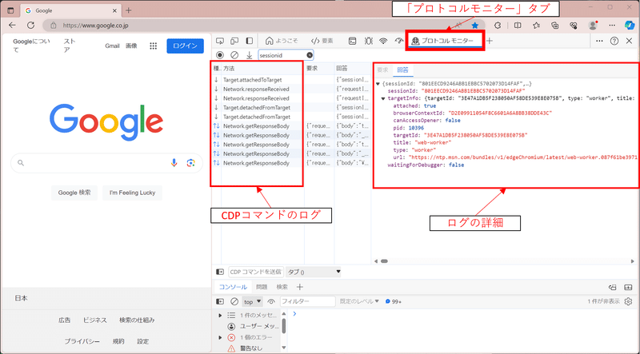
Task: Click voice search microphone icon
Action: coord(174,163)
